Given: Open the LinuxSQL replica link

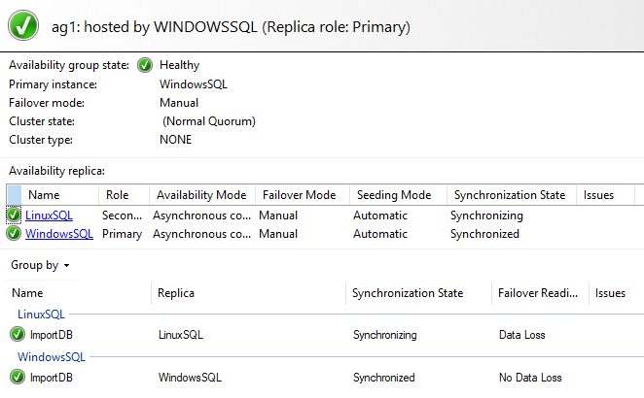Looking at the screenshot, I should pyautogui.click(x=49, y=216).
